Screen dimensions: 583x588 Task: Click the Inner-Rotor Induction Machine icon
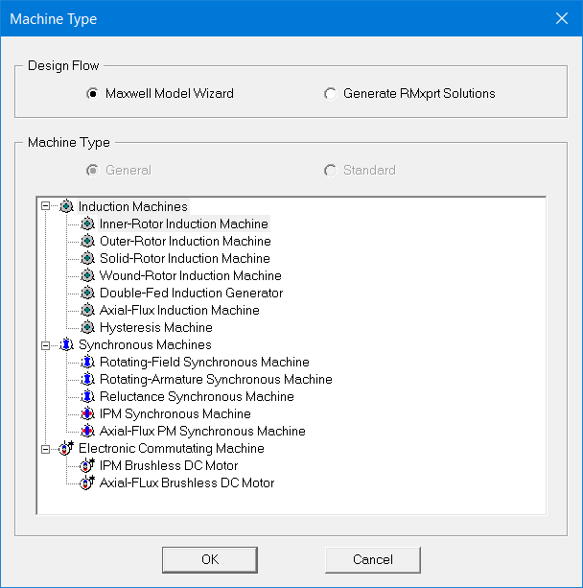[x=87, y=223]
